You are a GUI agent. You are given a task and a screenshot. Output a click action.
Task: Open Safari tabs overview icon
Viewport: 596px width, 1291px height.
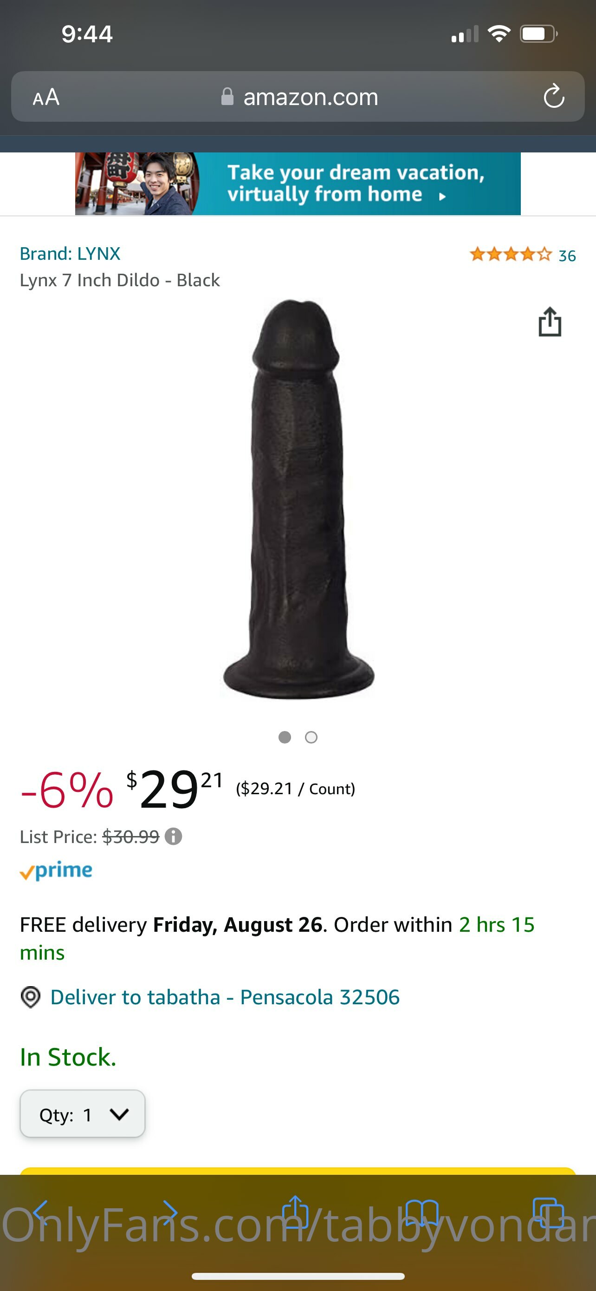point(549,1213)
